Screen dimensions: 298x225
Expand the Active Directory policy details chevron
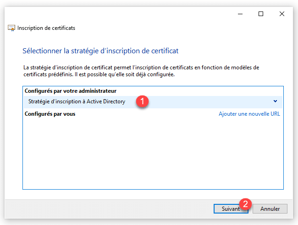point(275,101)
